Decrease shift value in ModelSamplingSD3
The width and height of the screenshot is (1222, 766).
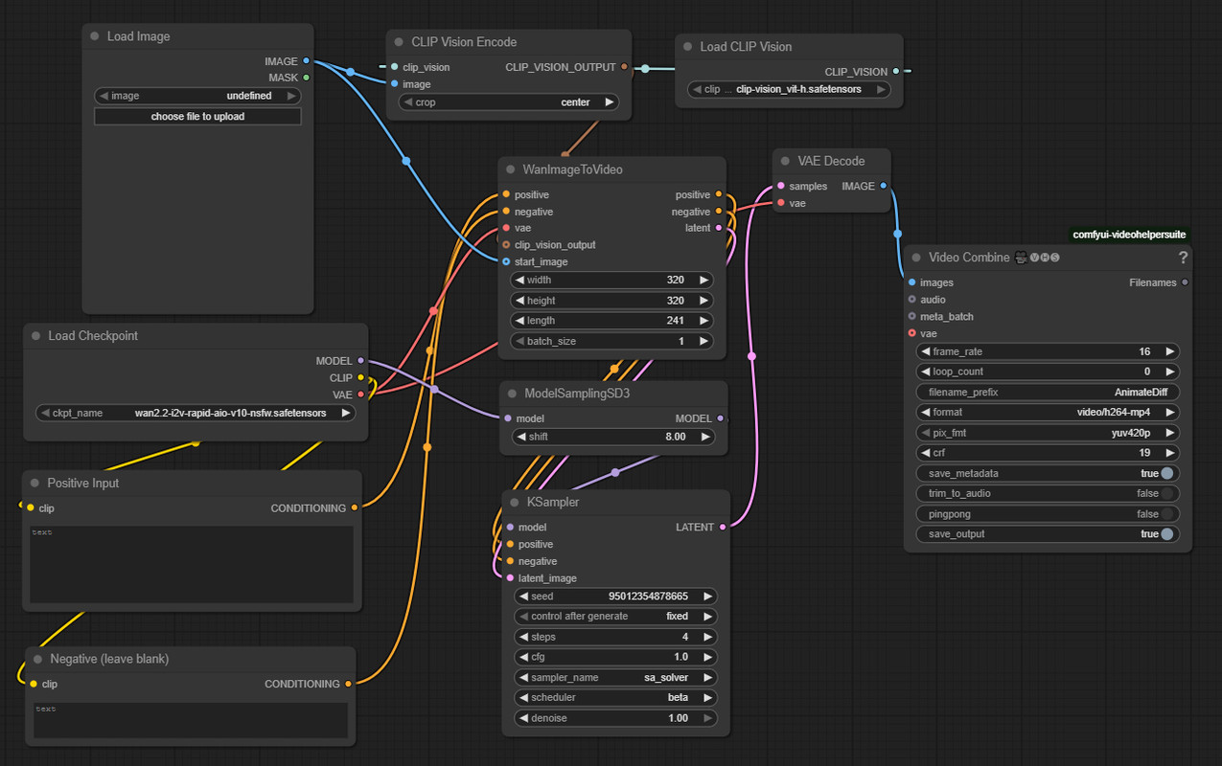pyautogui.click(x=524, y=437)
